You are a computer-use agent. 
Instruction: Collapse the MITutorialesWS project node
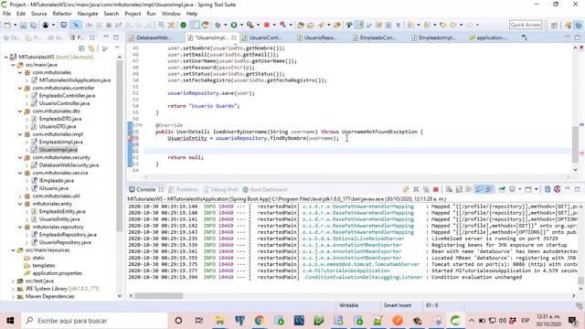click(6, 57)
